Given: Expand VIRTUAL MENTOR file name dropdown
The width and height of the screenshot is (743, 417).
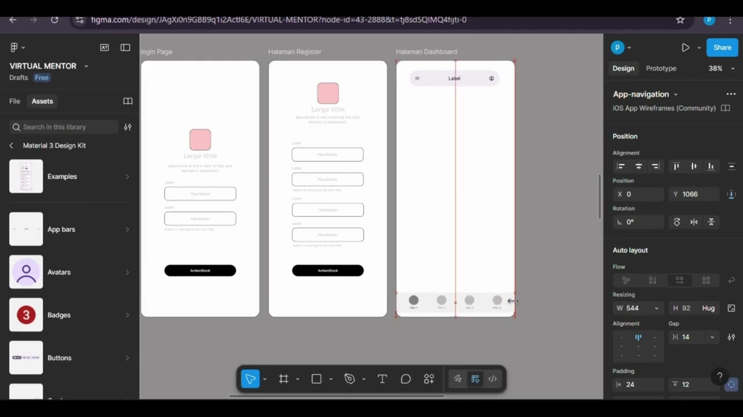Looking at the screenshot, I should [86, 66].
